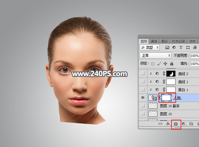Create a new group with folder icon
This screenshot has width=199, height=147.
click(x=191, y=124)
